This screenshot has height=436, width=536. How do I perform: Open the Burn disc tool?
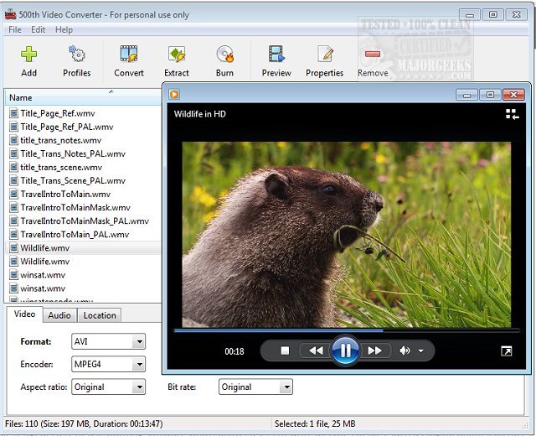point(224,55)
